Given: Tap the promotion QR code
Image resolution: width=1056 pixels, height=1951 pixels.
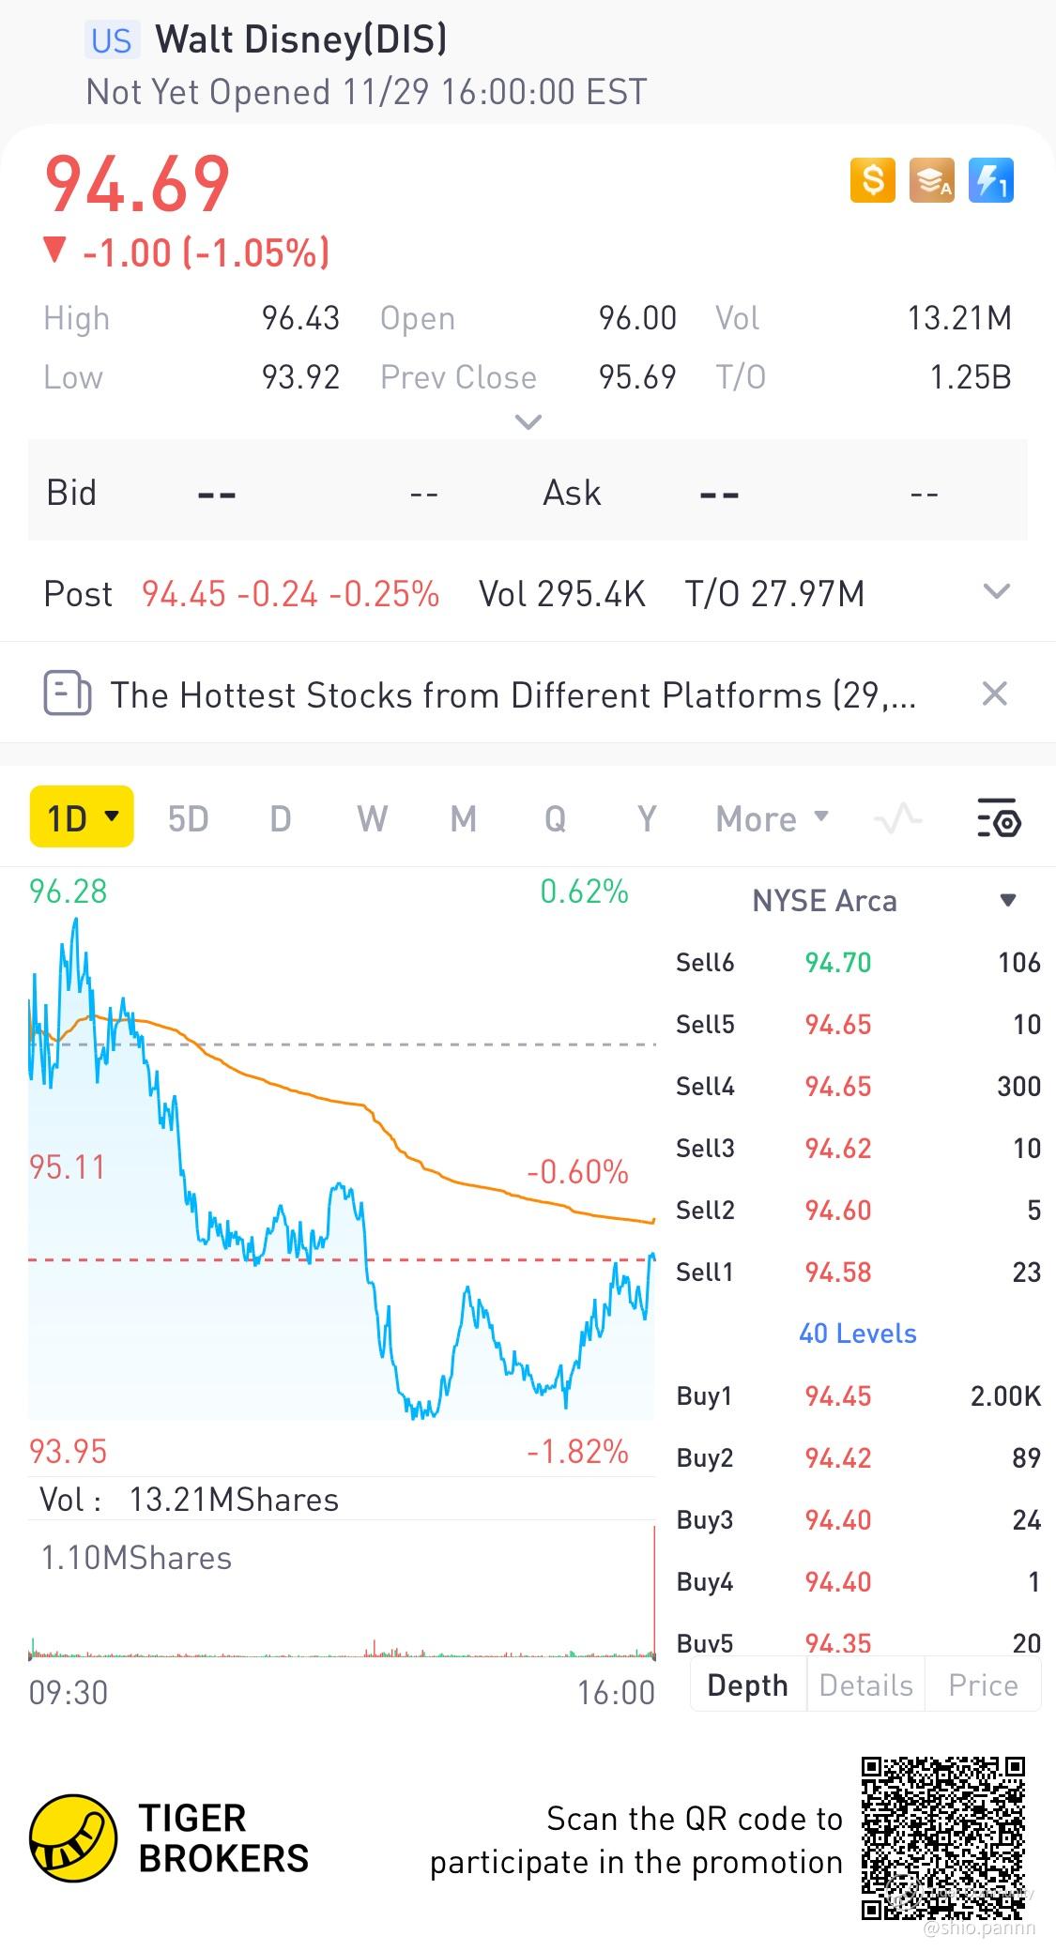Looking at the screenshot, I should [942, 1837].
